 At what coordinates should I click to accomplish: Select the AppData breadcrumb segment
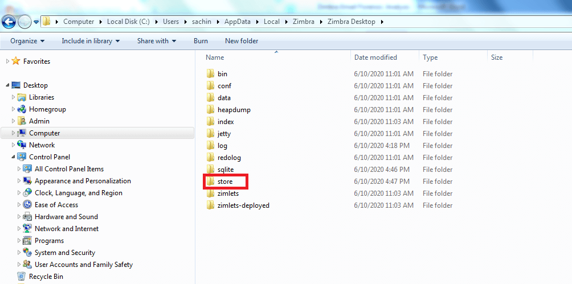(238, 22)
